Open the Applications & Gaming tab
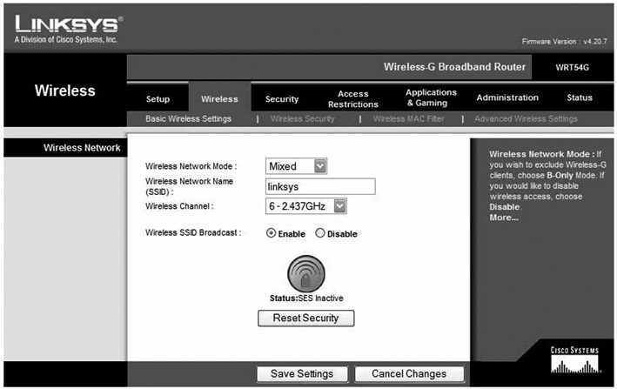617x389 pixels. click(x=431, y=98)
